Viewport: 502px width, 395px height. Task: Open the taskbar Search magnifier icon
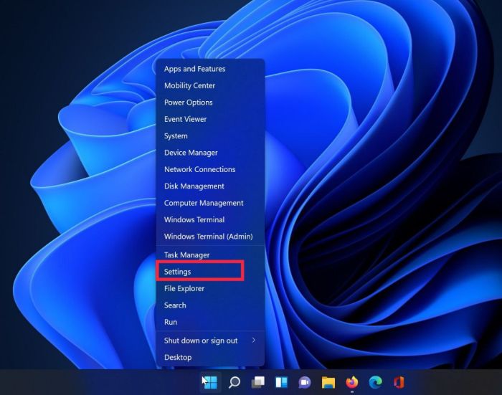coord(235,382)
